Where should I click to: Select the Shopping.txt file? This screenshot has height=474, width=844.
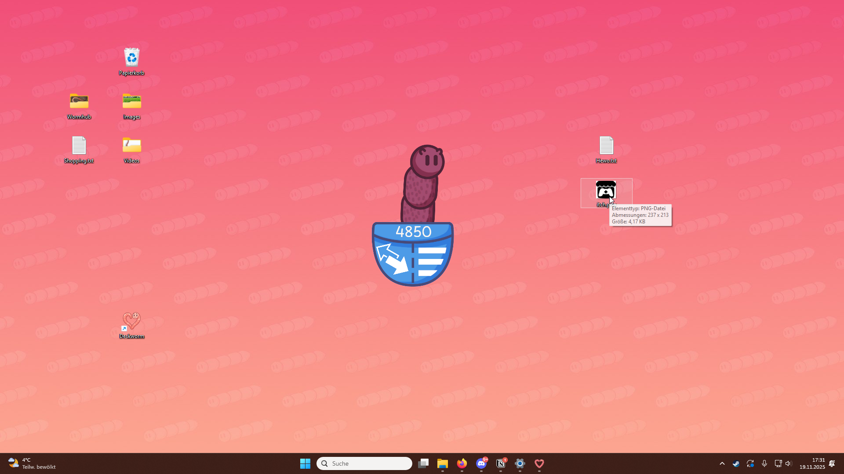79,146
